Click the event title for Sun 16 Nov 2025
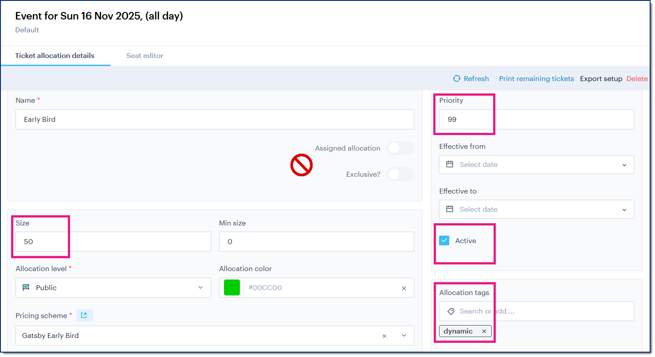 tap(99, 16)
